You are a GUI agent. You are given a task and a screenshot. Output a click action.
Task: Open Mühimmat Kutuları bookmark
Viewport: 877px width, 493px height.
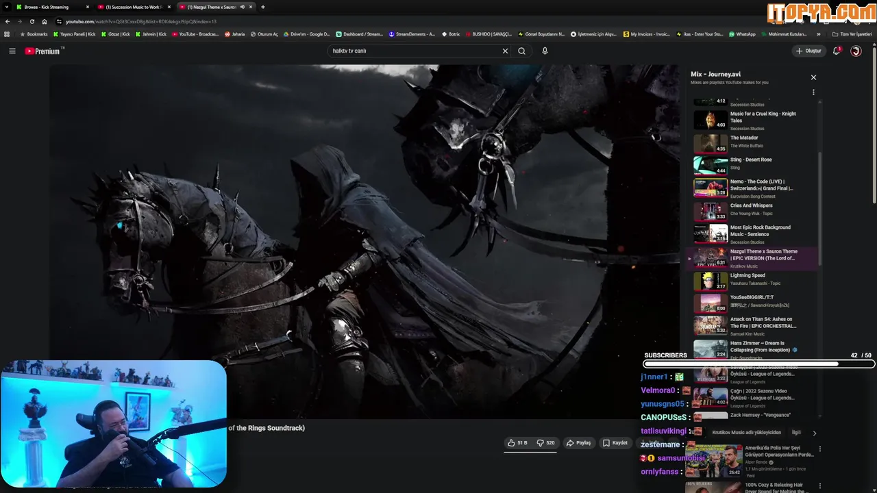pos(784,34)
